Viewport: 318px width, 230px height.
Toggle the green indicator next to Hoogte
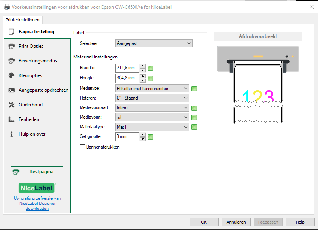(x=150, y=78)
